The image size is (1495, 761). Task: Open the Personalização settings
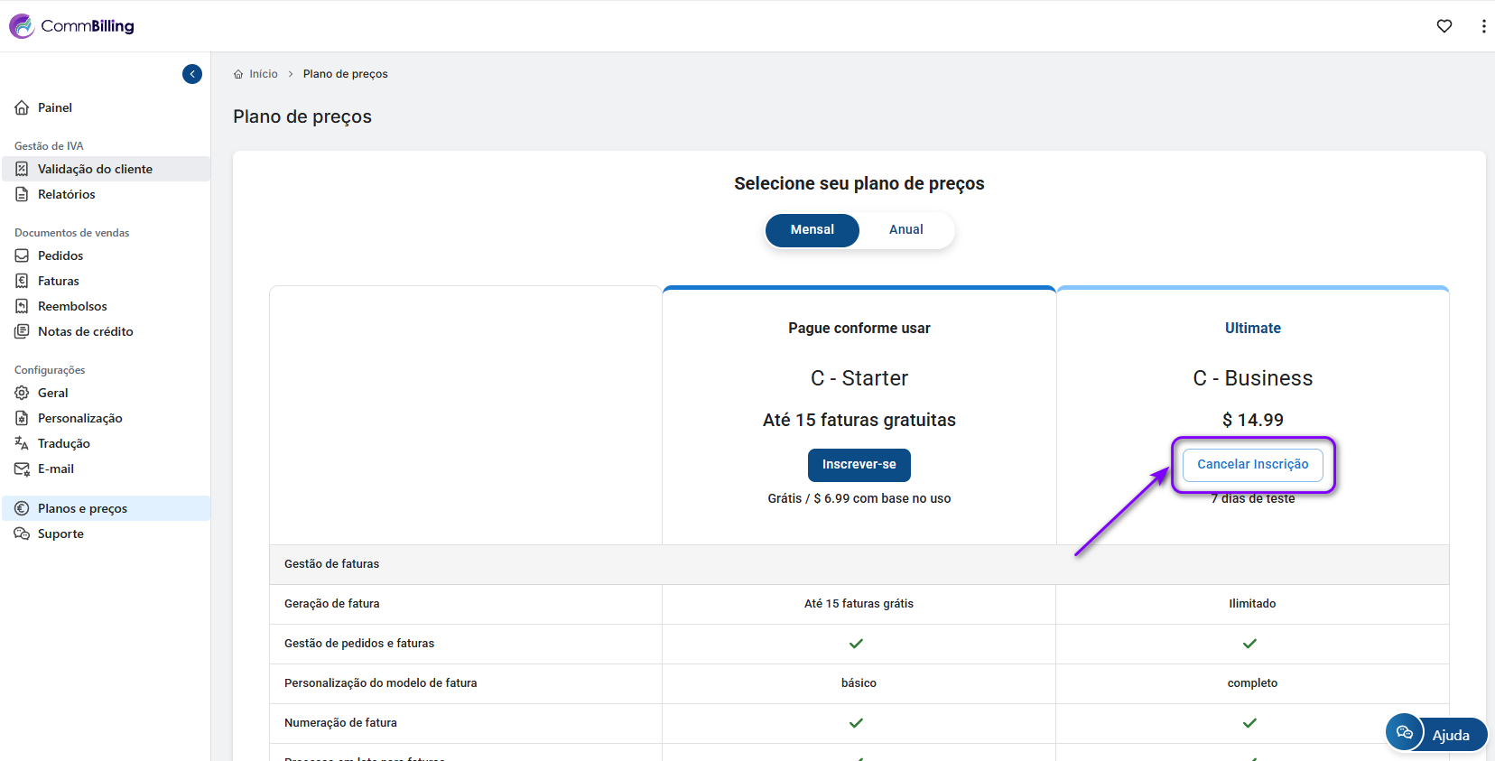point(79,418)
